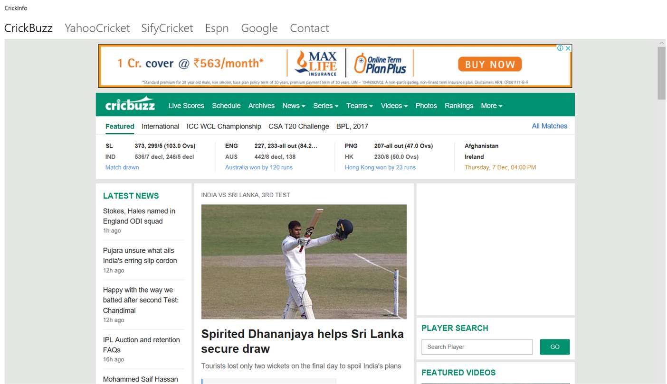Select the BPL, 2017 tab
Screen dimensions: 667x384
pyautogui.click(x=352, y=127)
